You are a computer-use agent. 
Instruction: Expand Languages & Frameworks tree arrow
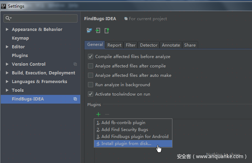(x=7, y=81)
